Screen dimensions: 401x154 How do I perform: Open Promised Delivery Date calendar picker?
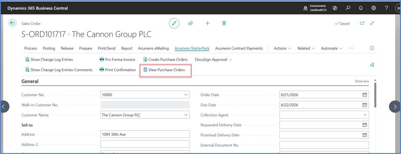pyautogui.click(x=365, y=135)
